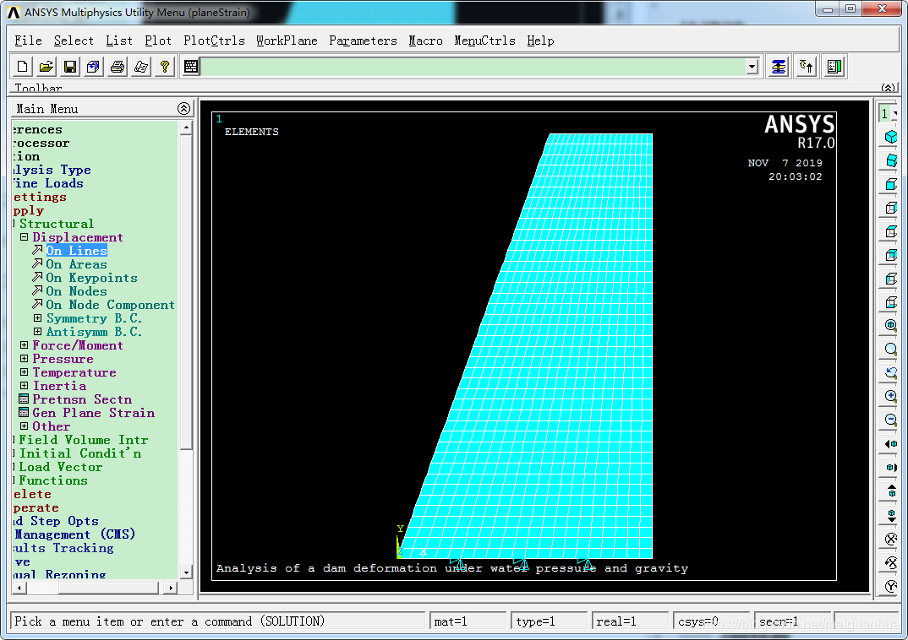Expand the Symmetry B.C. node
This screenshot has height=640, width=908.
[x=38, y=318]
